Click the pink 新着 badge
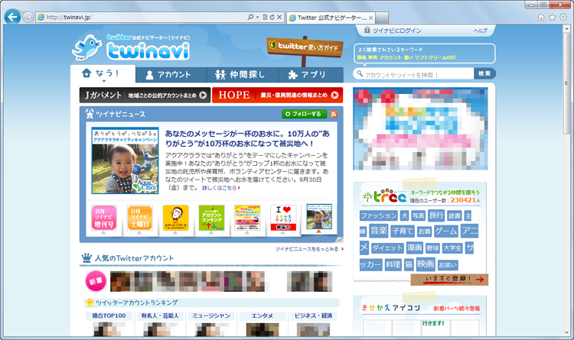The width and height of the screenshot is (574, 340). coord(96,281)
